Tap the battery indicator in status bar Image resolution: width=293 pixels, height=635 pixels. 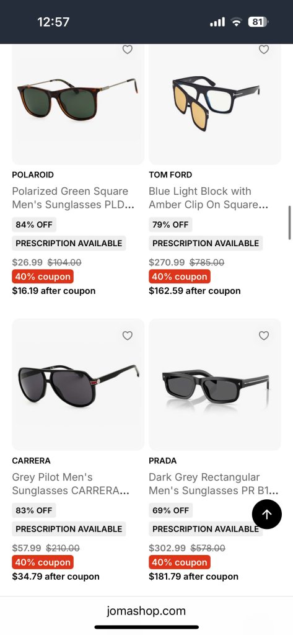click(258, 22)
